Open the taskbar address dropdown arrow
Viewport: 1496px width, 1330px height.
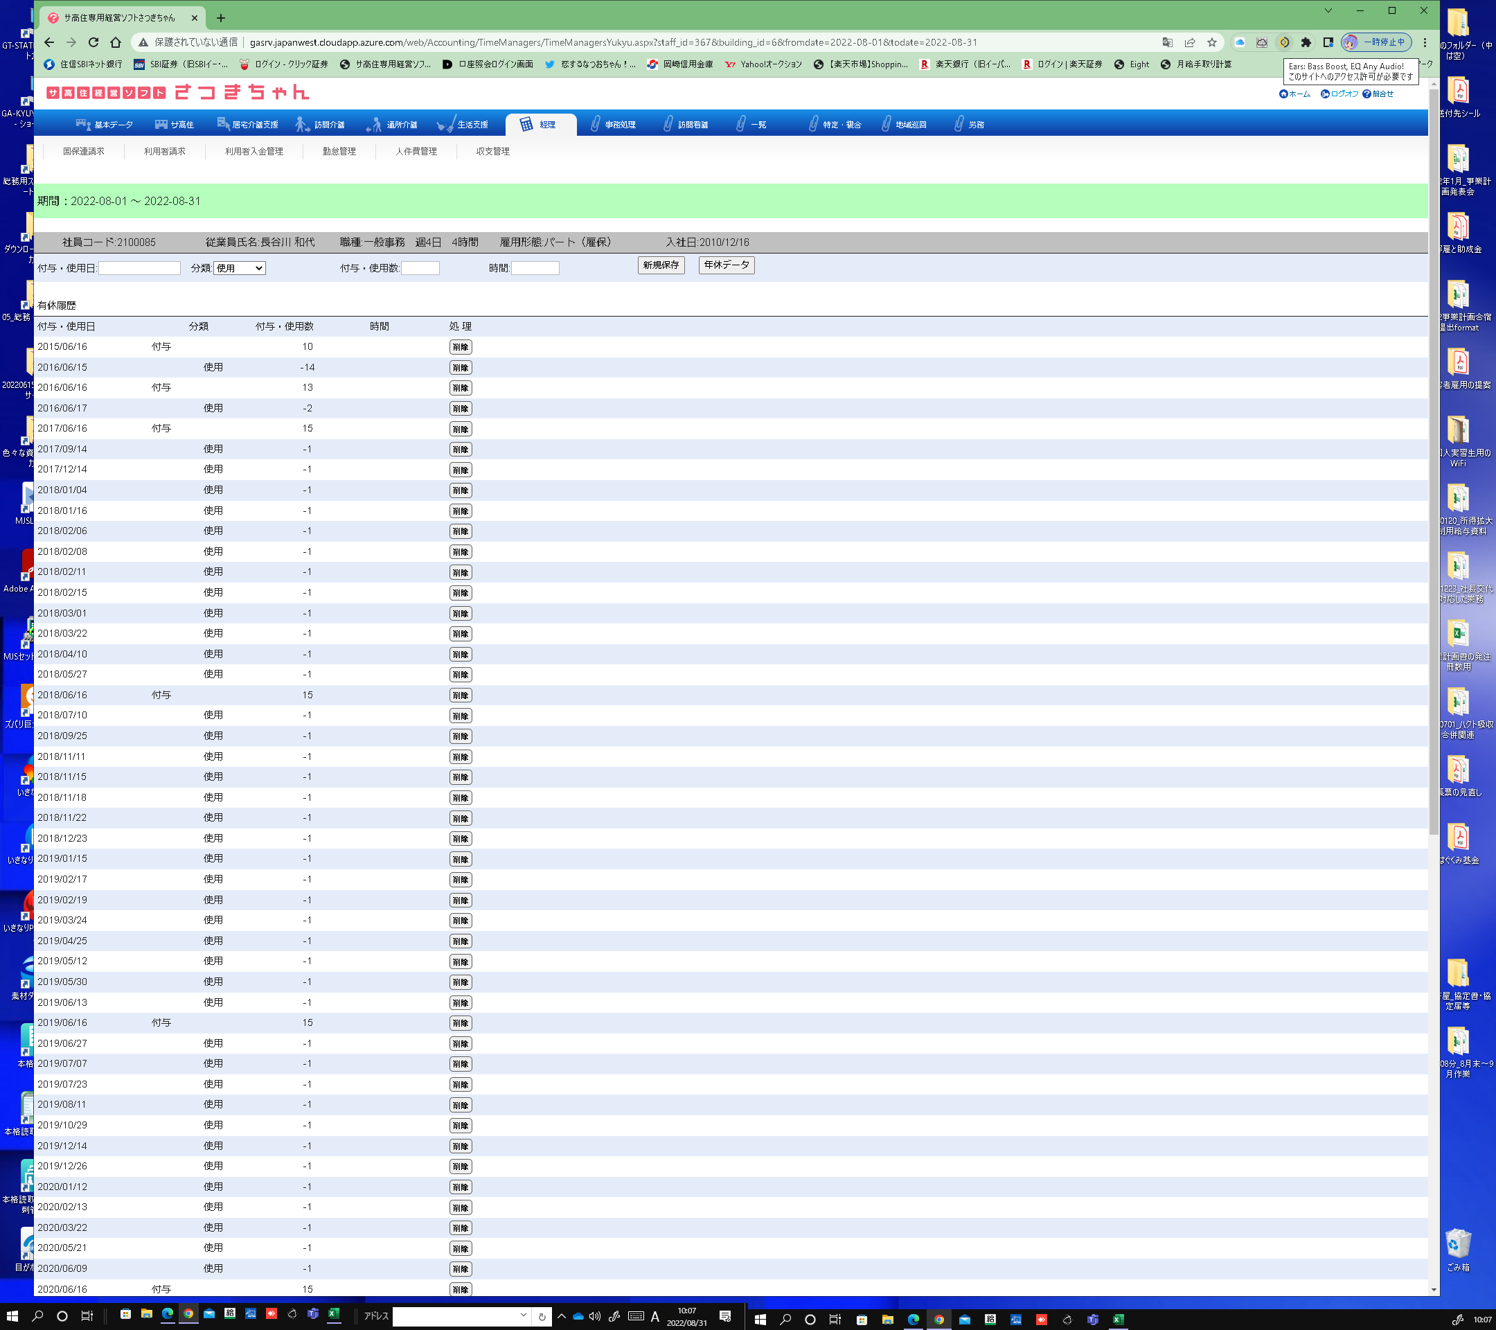pos(524,1315)
